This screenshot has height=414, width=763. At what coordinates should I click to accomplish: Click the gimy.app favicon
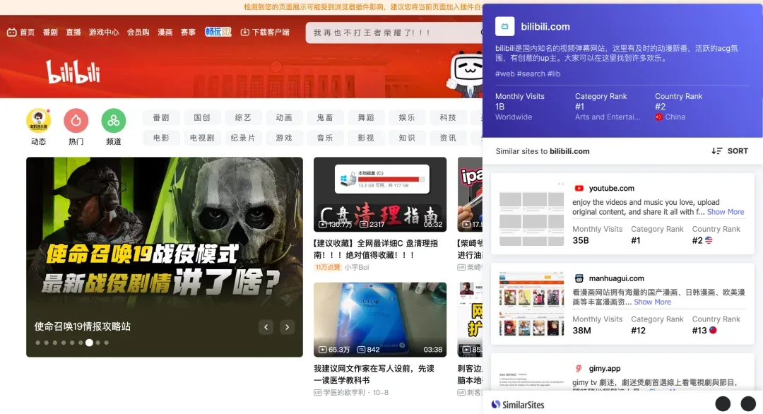(x=579, y=368)
